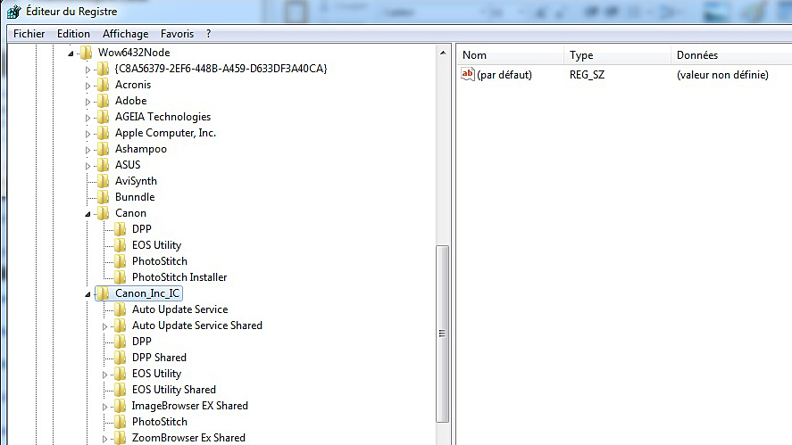Click the tree scrollbar up arrow

(443, 53)
